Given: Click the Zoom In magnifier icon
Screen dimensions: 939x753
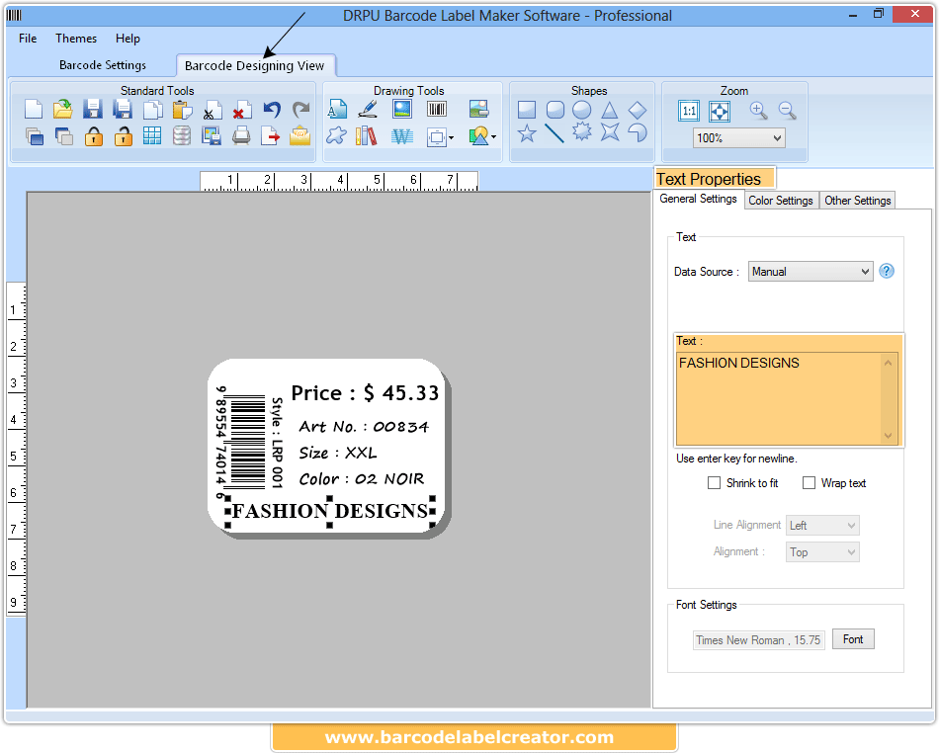Looking at the screenshot, I should [x=758, y=111].
